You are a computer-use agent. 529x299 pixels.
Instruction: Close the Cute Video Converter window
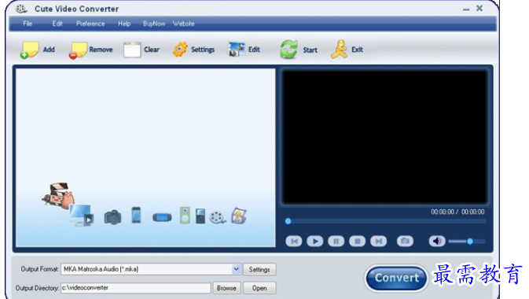479,9
